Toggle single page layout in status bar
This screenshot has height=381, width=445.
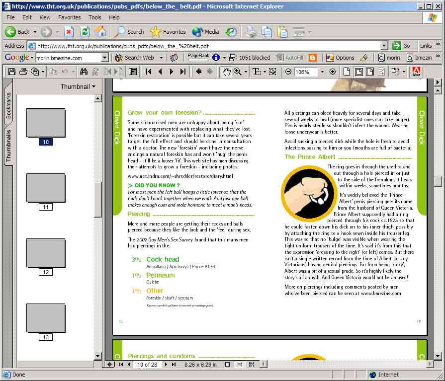coord(227,365)
